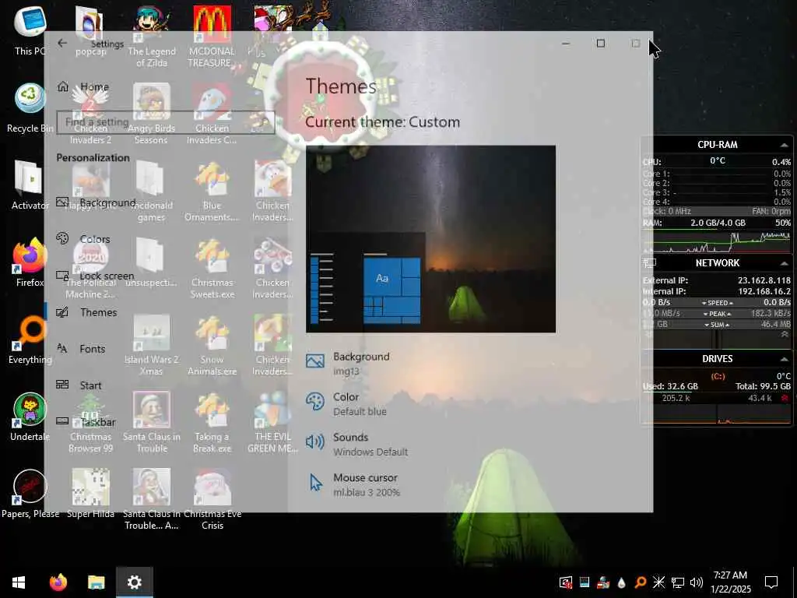Click the Fonts icon in sidebar
797x598 pixels.
pos(62,348)
